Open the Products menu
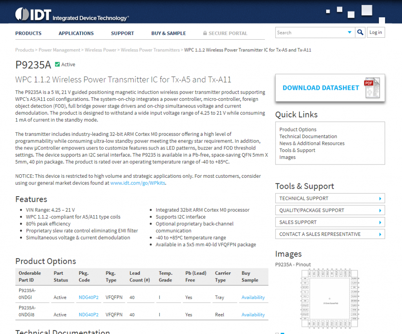 tap(28, 33)
